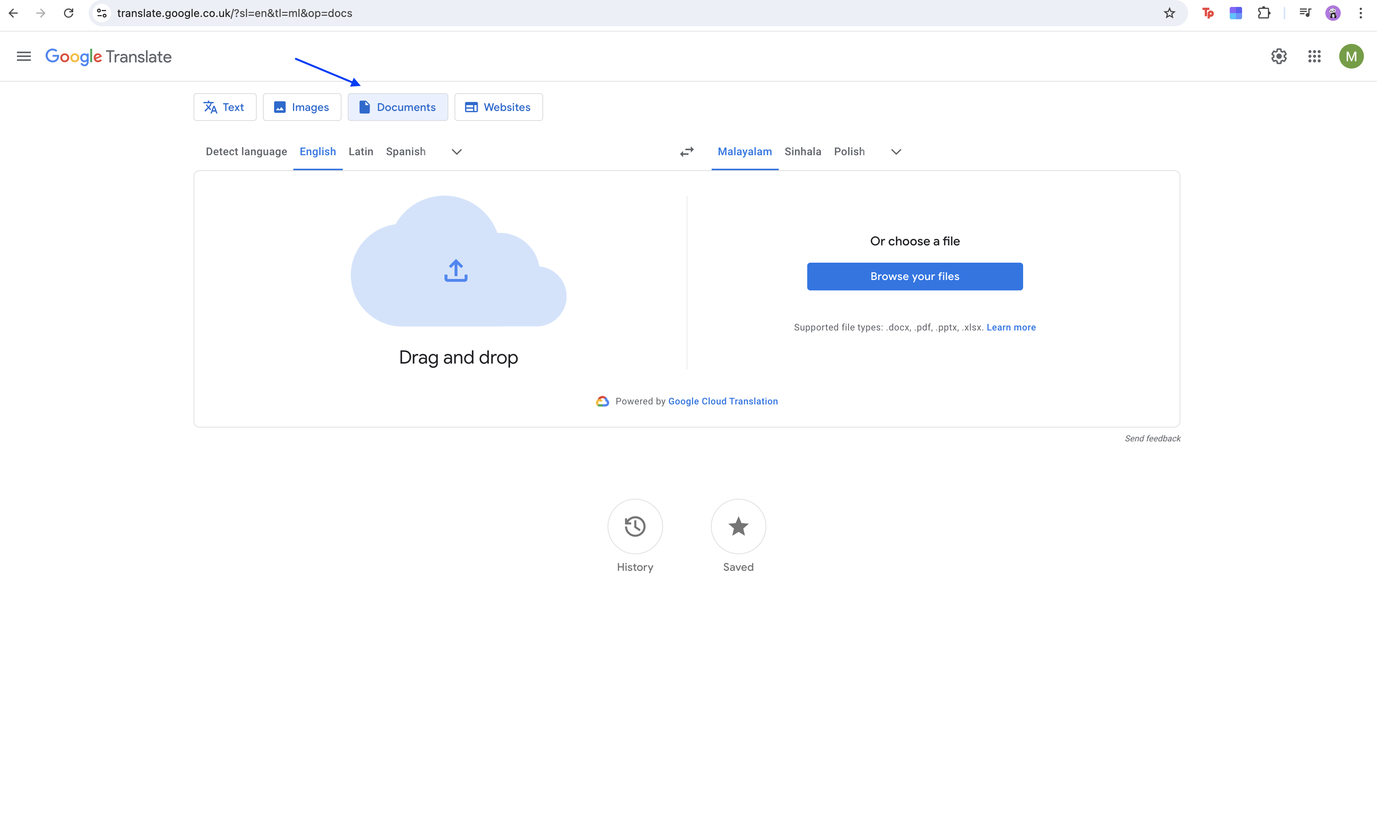The image size is (1377, 825).
Task: Go back in the browser
Action: click(13, 13)
